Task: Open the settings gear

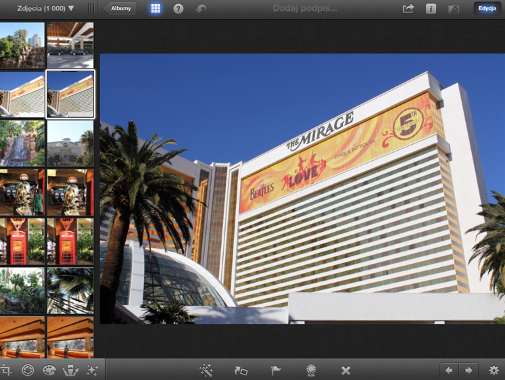Action: point(494,371)
